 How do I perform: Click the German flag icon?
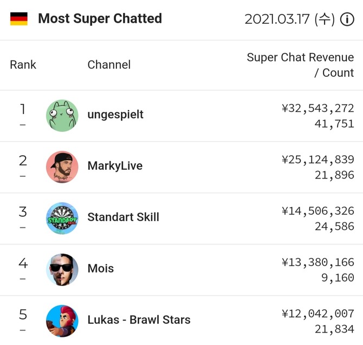(19, 19)
